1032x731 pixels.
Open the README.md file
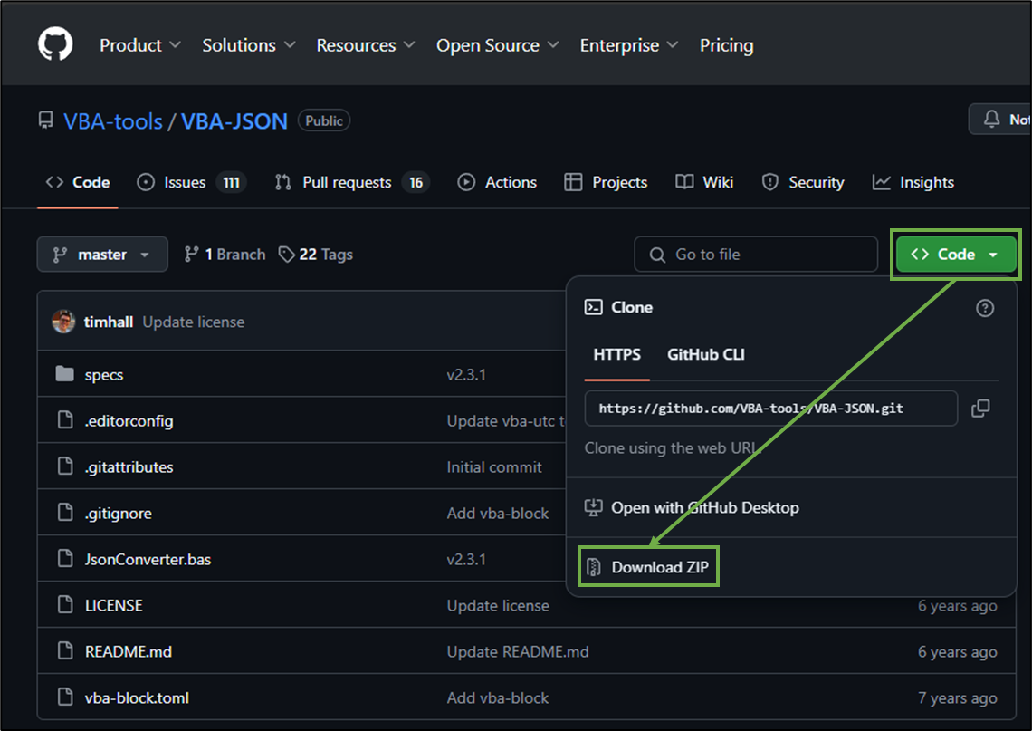pos(129,651)
